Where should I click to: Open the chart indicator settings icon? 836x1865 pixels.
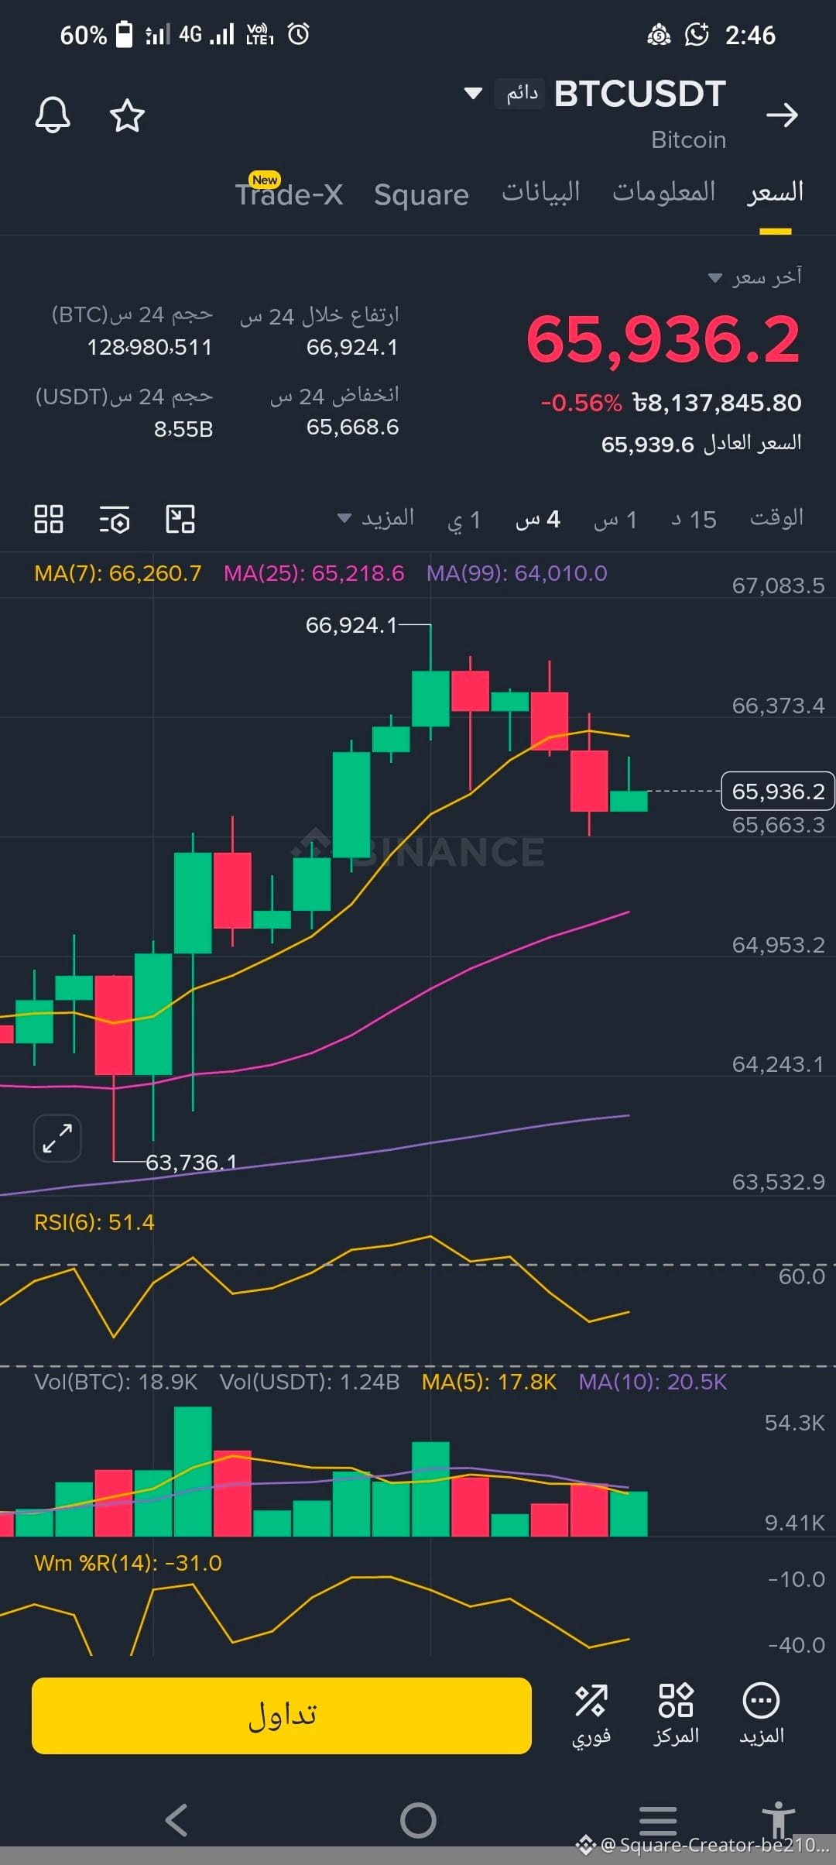pyautogui.click(x=115, y=519)
